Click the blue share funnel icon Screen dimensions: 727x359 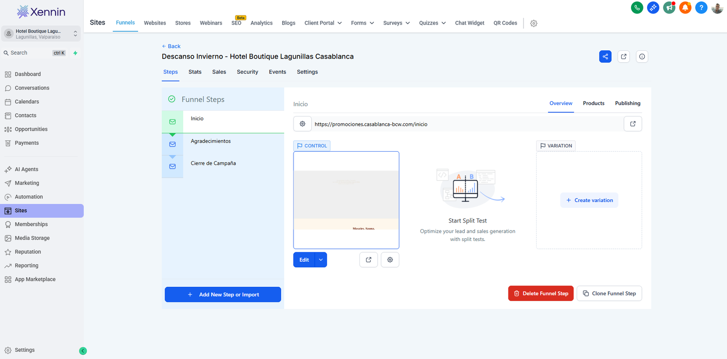605,57
